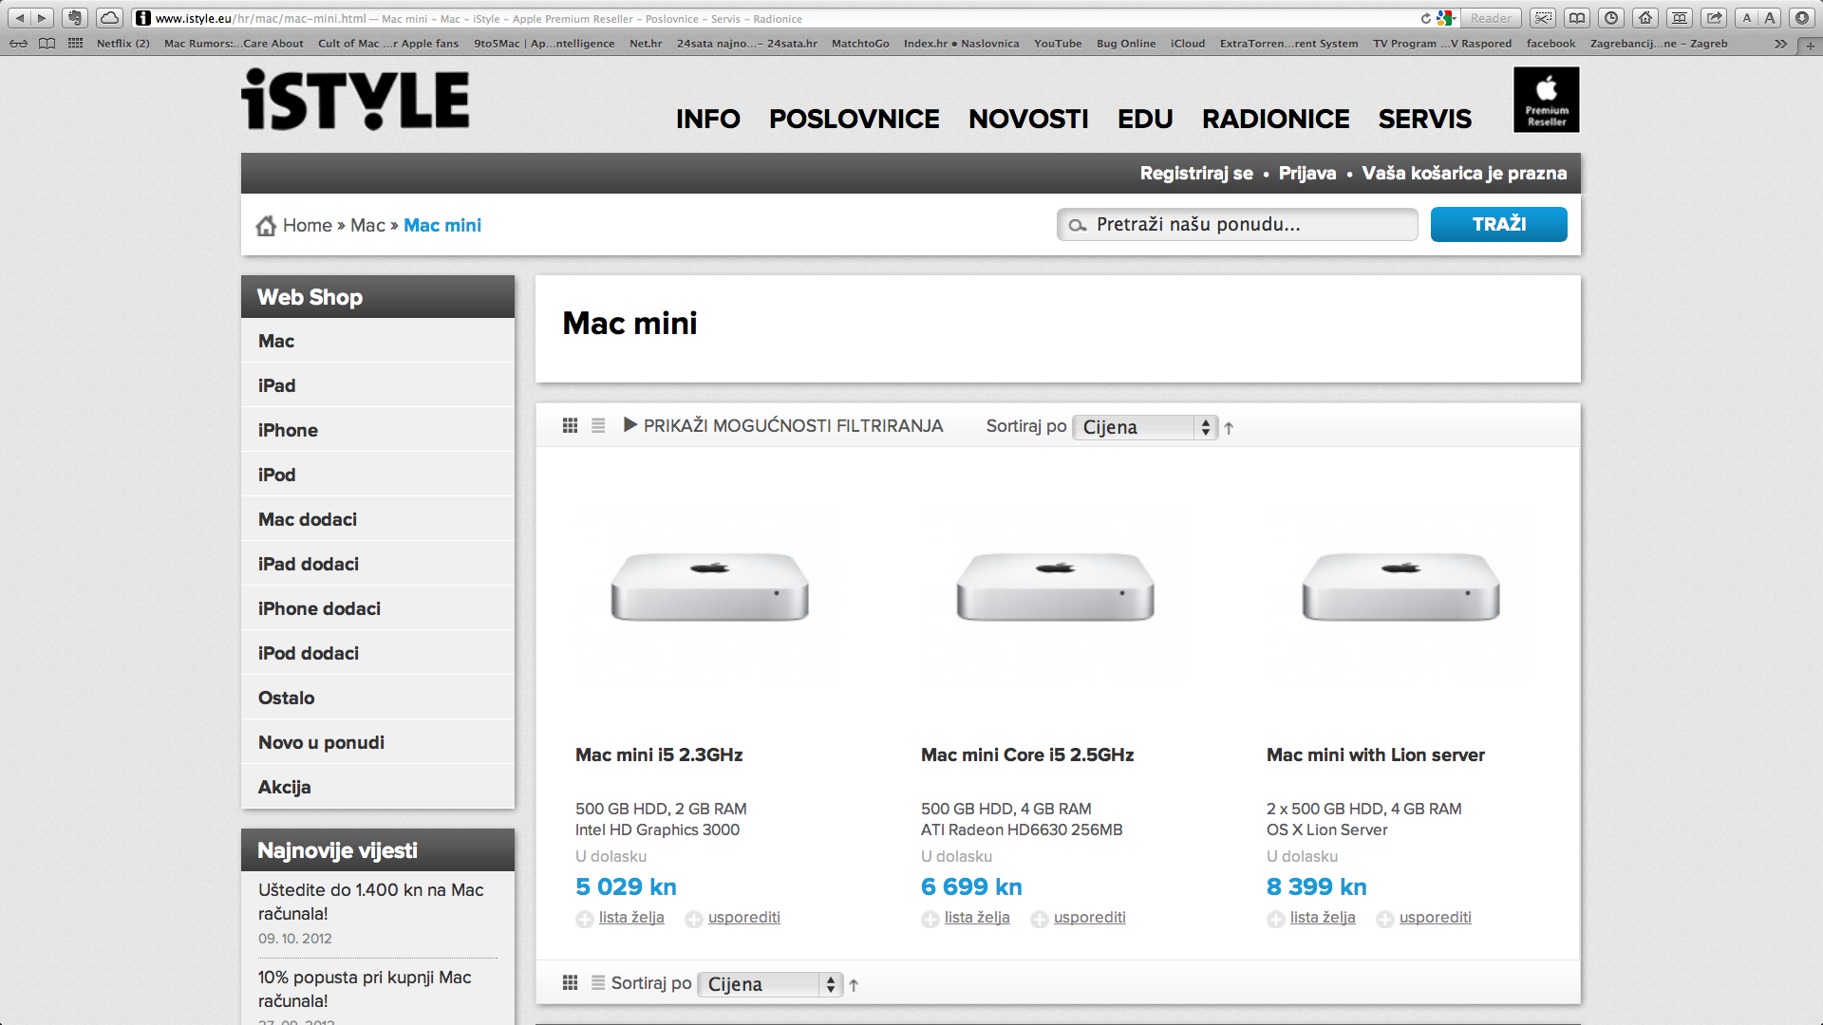Open Uštedite do 1.400 kn news item

pos(371,902)
